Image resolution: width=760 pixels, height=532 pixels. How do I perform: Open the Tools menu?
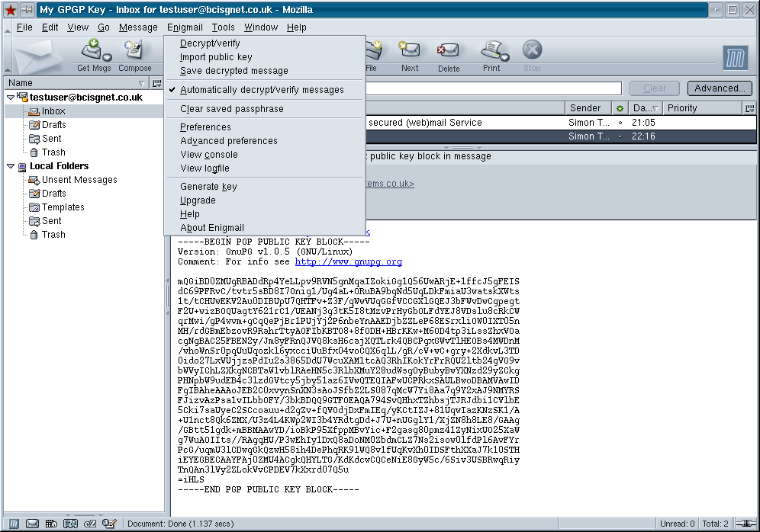point(223,27)
